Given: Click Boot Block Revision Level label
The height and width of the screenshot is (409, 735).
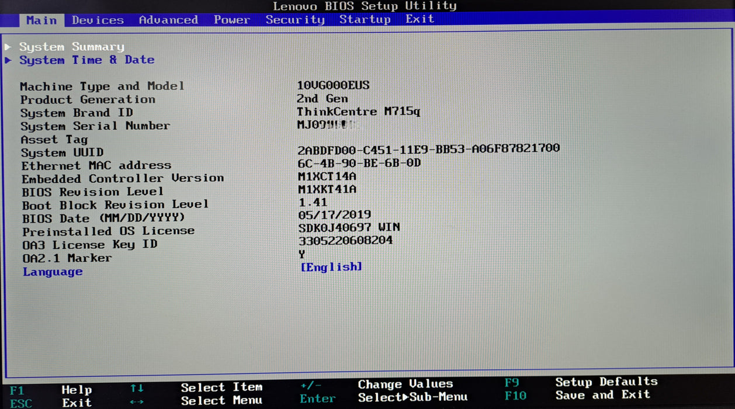Looking at the screenshot, I should [115, 205].
